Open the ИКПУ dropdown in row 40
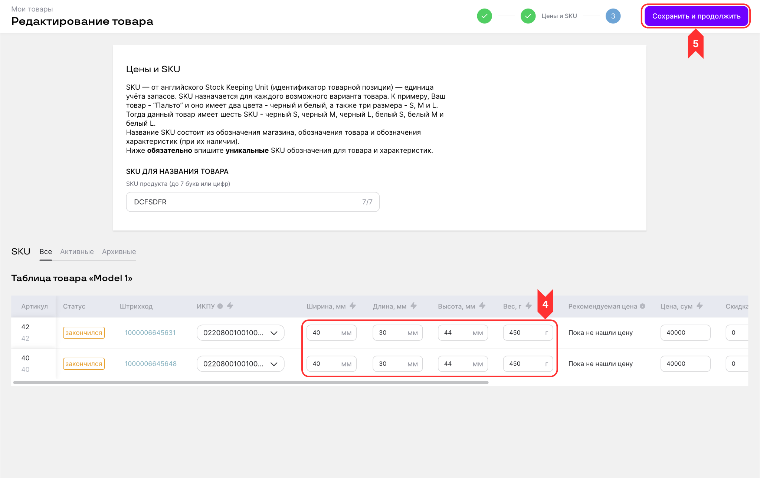 240,364
